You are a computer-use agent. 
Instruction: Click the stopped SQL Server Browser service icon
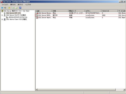37,13
